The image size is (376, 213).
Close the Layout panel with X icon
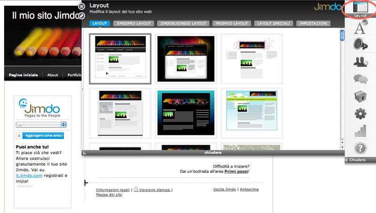point(81,6)
